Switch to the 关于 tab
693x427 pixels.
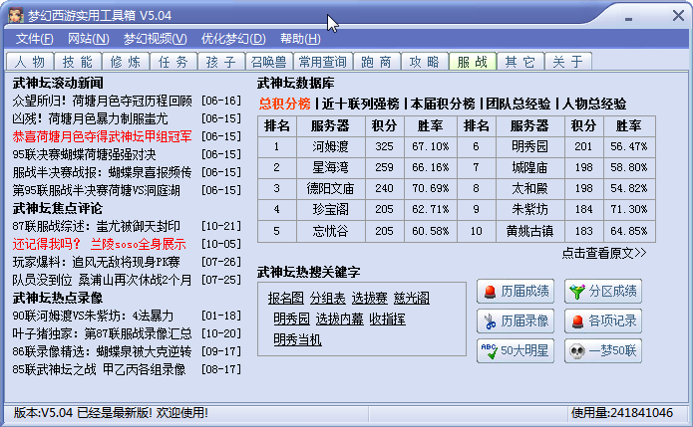568,62
